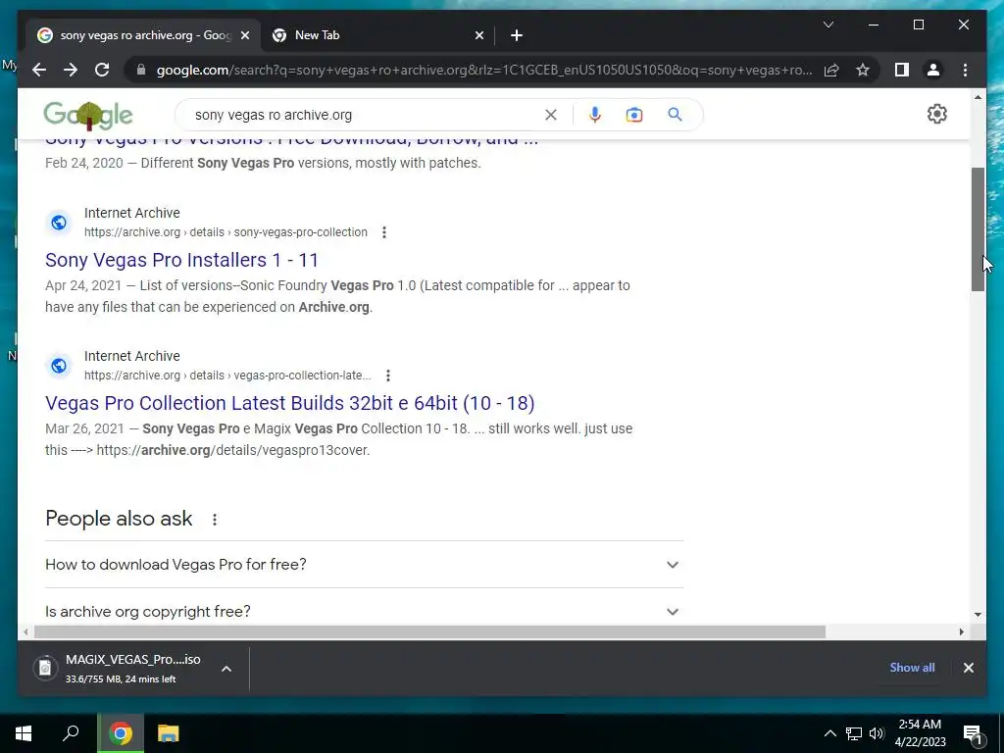Expand 'How to download Vegas Pro for free?'

[365, 565]
